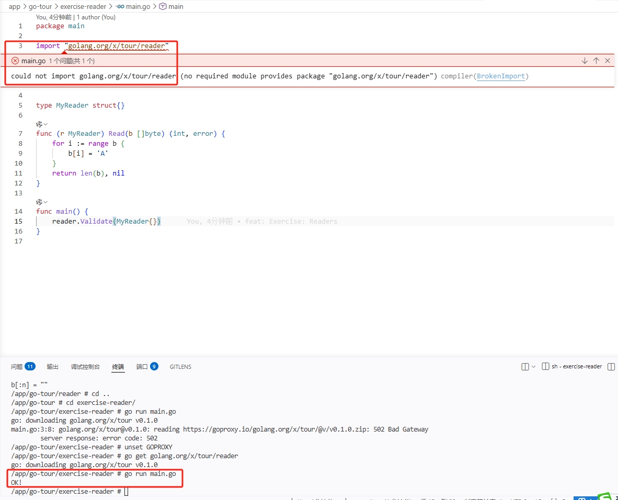
Task: Click main.go title in error peek header
Action: pos(33,61)
